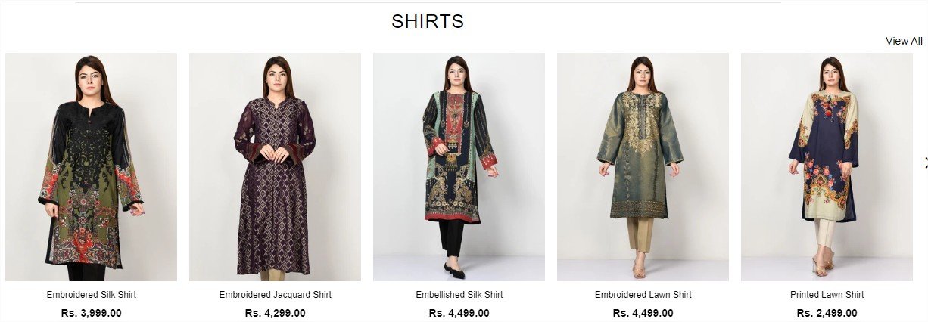
Task: Click the model's face in Printed Lawn Shirt photo
Action: [832, 75]
